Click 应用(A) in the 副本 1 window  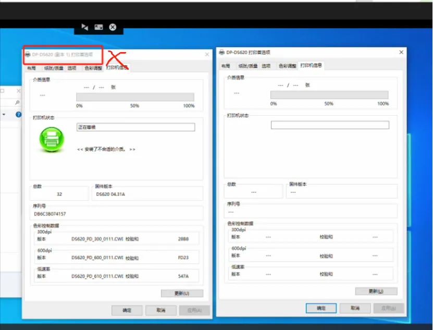pyautogui.click(x=194, y=310)
